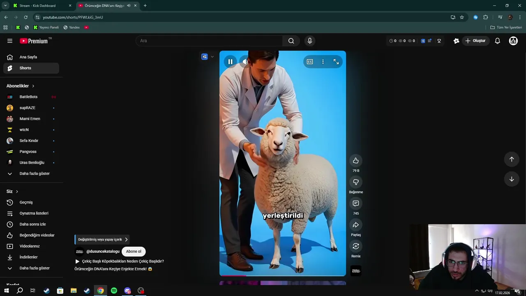Open the YouTube hamburger guide menu
526x296 pixels.
(10, 41)
